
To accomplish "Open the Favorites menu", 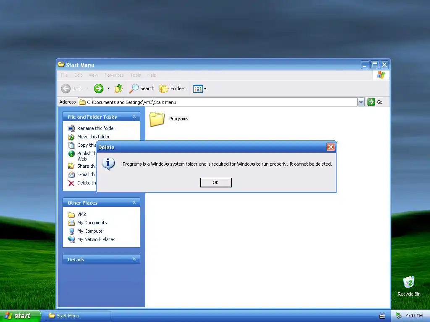I will point(114,75).
